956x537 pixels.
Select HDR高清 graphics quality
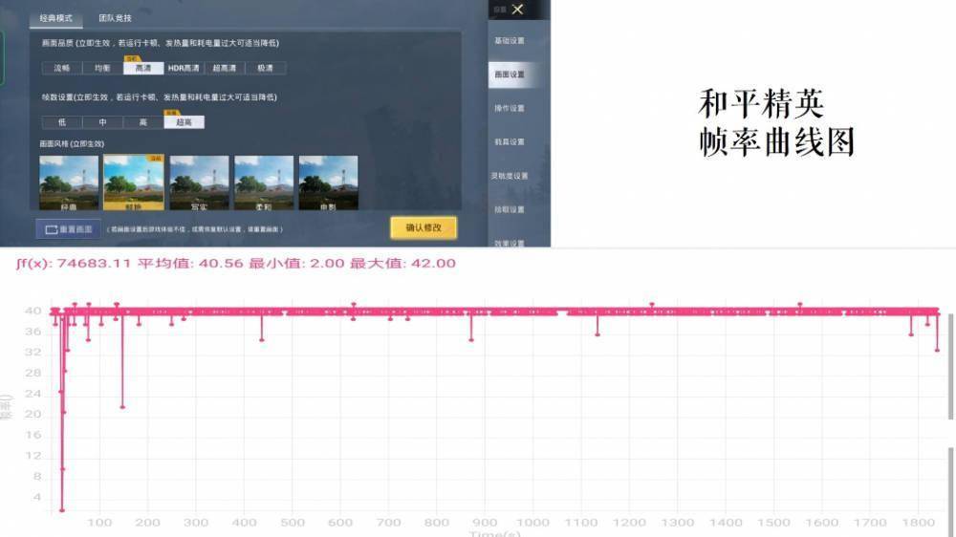(184, 69)
